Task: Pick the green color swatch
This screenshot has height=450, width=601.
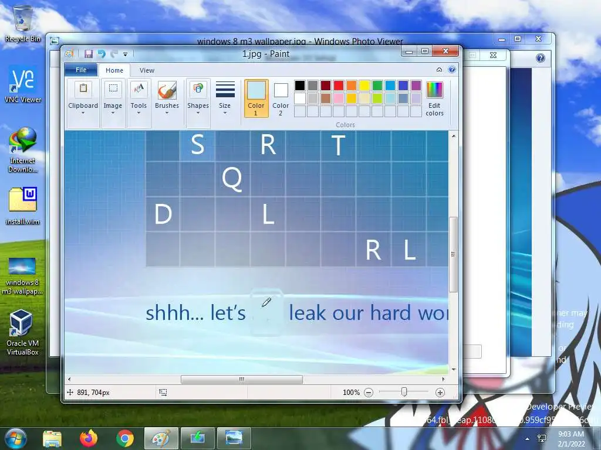Action: click(x=377, y=86)
